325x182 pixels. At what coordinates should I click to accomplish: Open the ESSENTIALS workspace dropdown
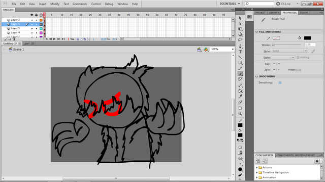click(230, 4)
